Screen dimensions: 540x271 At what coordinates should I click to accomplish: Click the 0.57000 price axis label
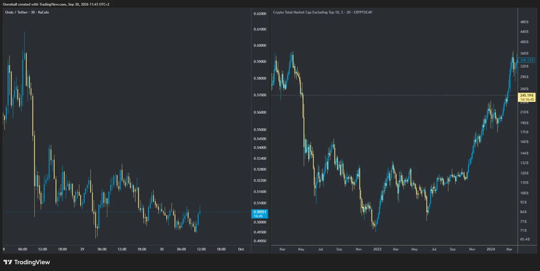(x=260, y=95)
